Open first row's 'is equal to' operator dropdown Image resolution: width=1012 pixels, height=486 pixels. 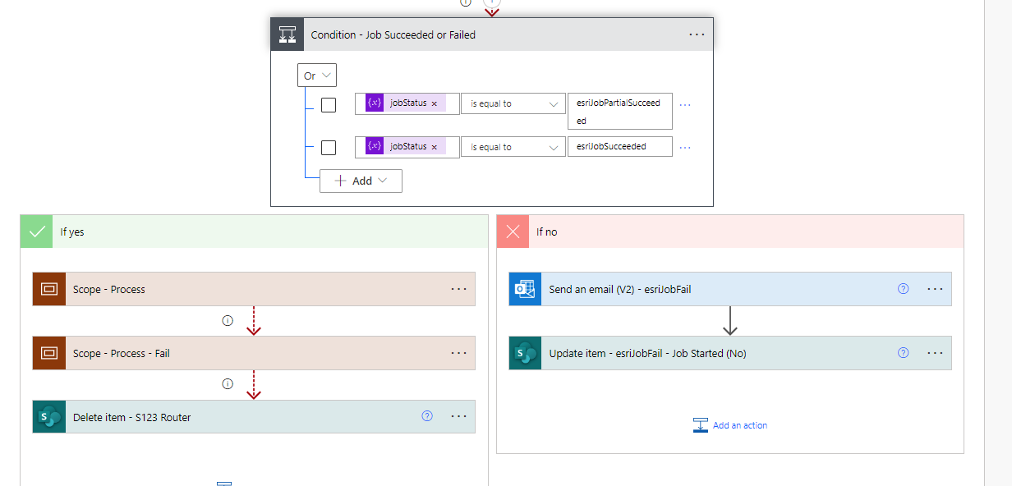[513, 104]
